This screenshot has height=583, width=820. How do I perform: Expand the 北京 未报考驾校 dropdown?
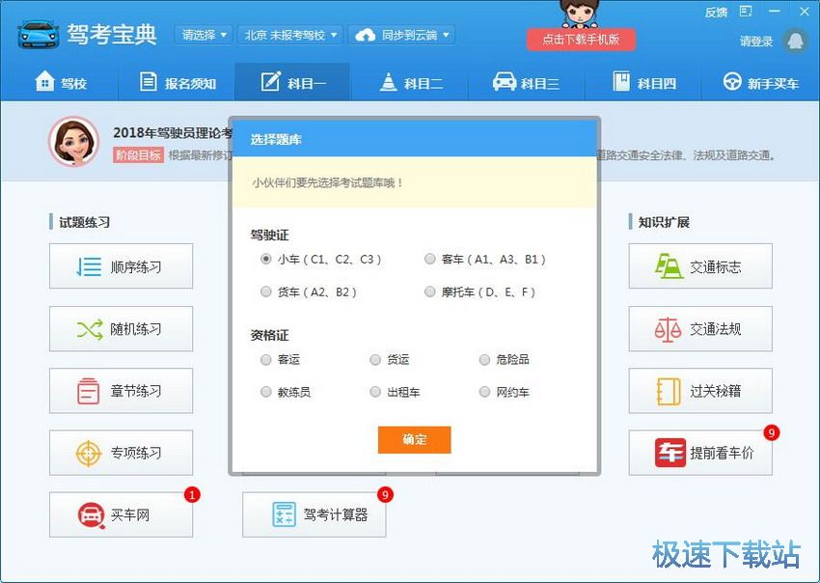coord(290,35)
